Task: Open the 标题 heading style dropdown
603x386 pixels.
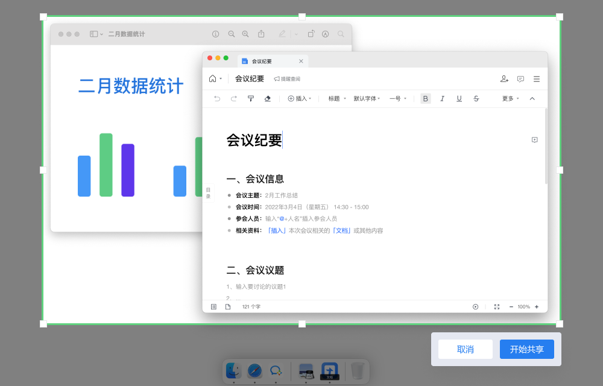Action: [337, 99]
